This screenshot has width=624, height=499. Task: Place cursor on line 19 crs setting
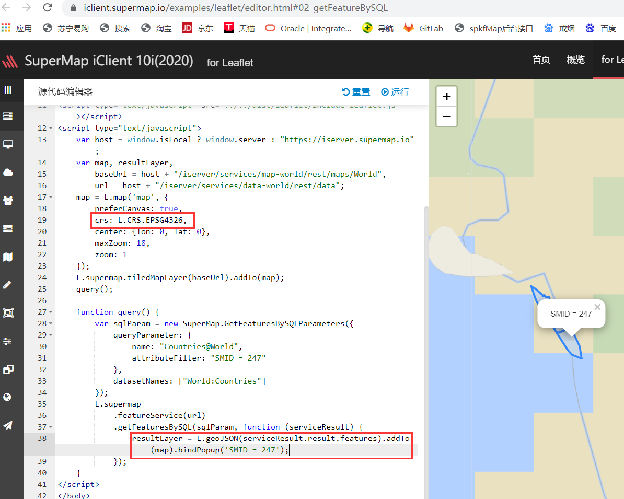141,220
